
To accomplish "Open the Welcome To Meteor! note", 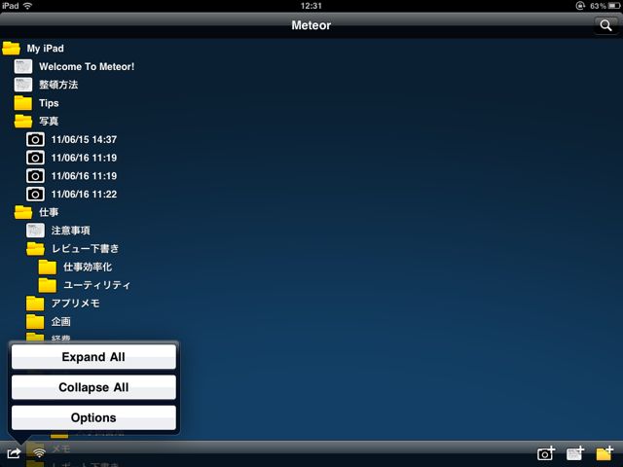I will pos(87,67).
